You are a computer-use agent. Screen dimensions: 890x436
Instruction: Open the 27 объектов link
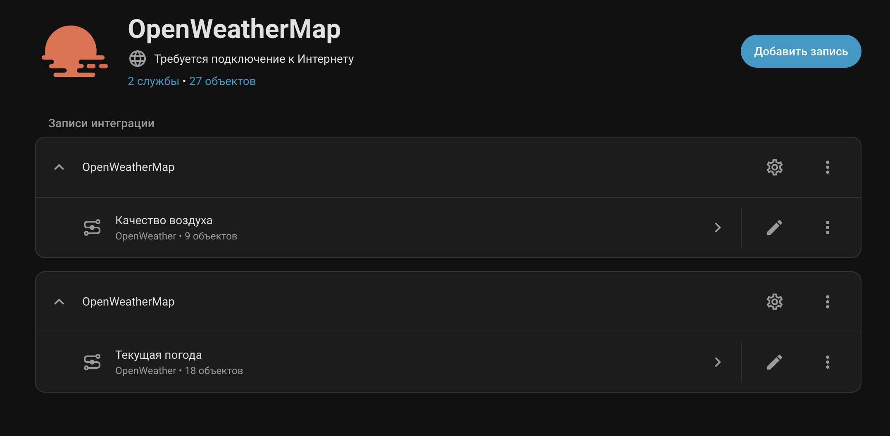click(x=222, y=81)
